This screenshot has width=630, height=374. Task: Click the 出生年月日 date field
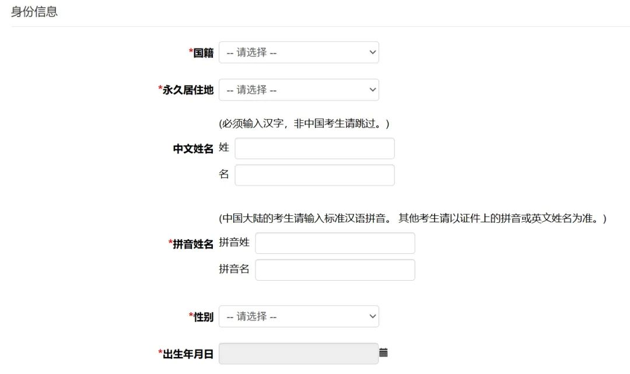coord(297,353)
